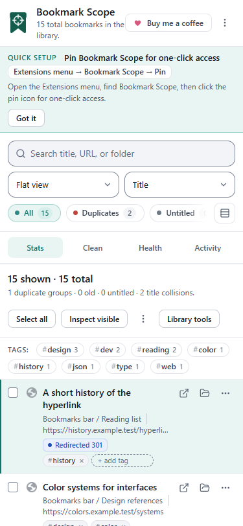Click folder icon for Color systems bookmark
The image size is (243, 526).
tap(205, 487)
